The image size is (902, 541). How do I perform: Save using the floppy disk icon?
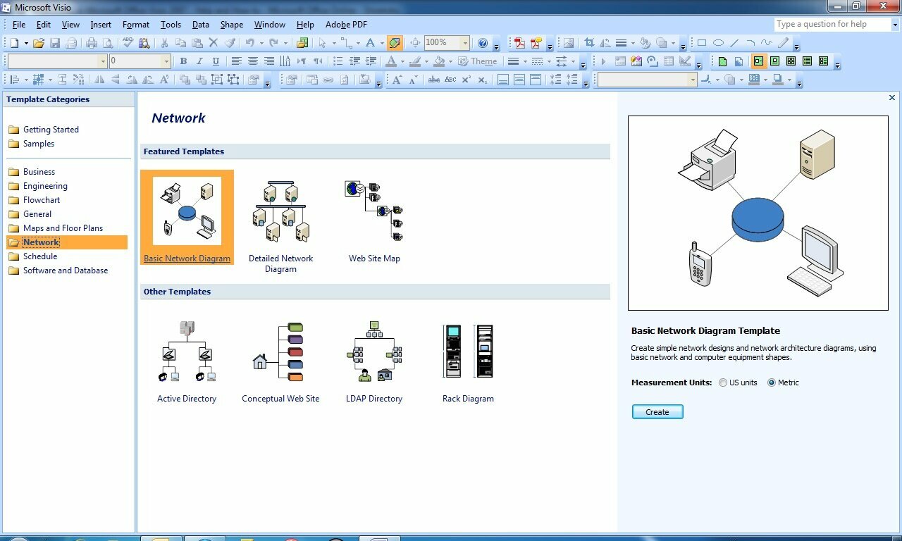click(55, 43)
